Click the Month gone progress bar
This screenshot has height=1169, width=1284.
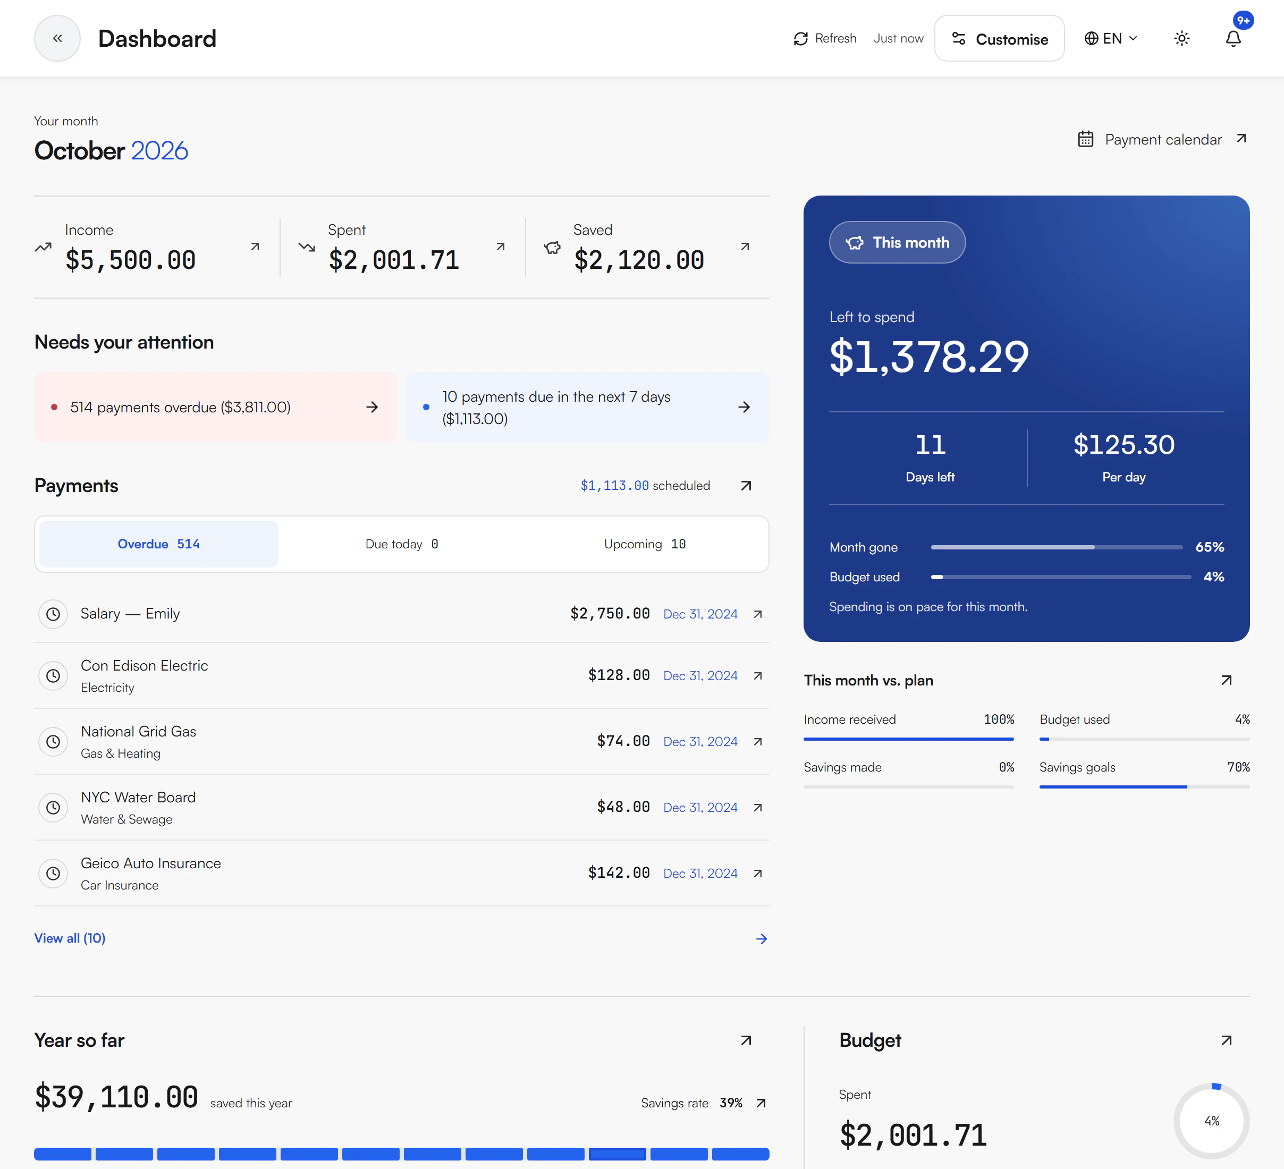[x=1057, y=547]
